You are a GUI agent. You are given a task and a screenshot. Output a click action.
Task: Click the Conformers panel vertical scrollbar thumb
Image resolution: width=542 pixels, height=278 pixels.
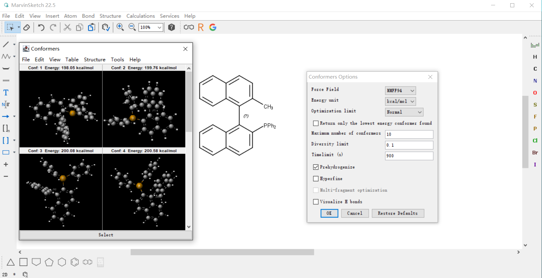tap(189, 102)
